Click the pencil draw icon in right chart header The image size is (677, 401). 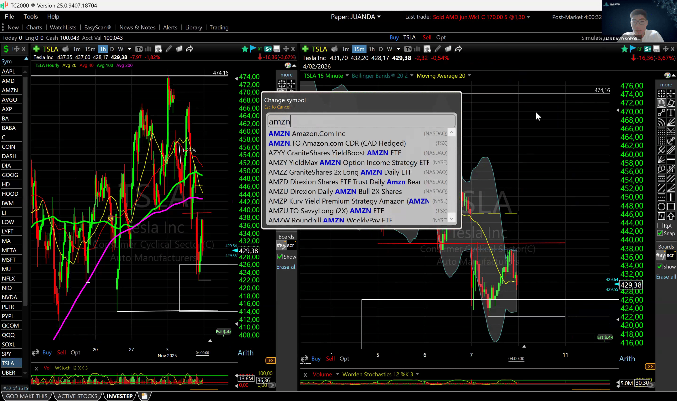tap(438, 49)
